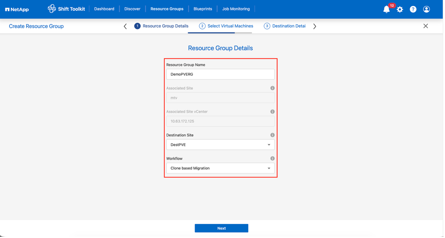The image size is (445, 238).
Task: Open the user profile account icon
Action: [426, 9]
